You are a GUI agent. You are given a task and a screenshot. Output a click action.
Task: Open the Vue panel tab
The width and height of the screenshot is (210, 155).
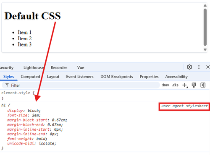81,67
